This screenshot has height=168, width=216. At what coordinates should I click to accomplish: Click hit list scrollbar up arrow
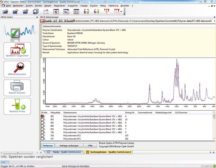coord(214,112)
